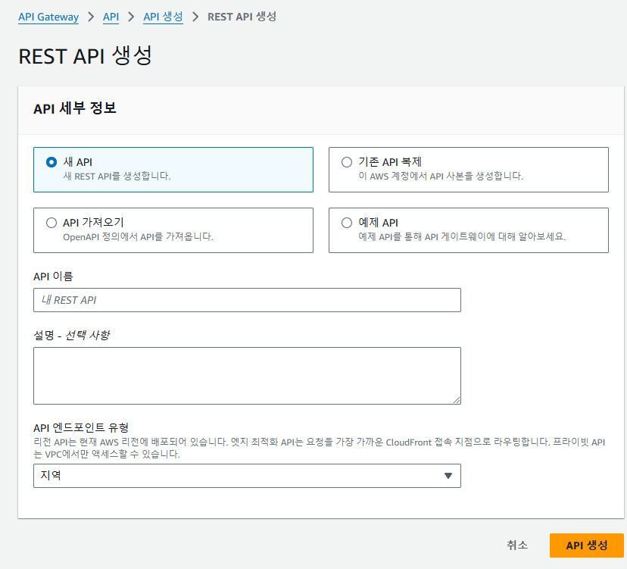The height and width of the screenshot is (569, 627).
Task: Select the 기존 API 복제 option
Action: click(x=347, y=162)
